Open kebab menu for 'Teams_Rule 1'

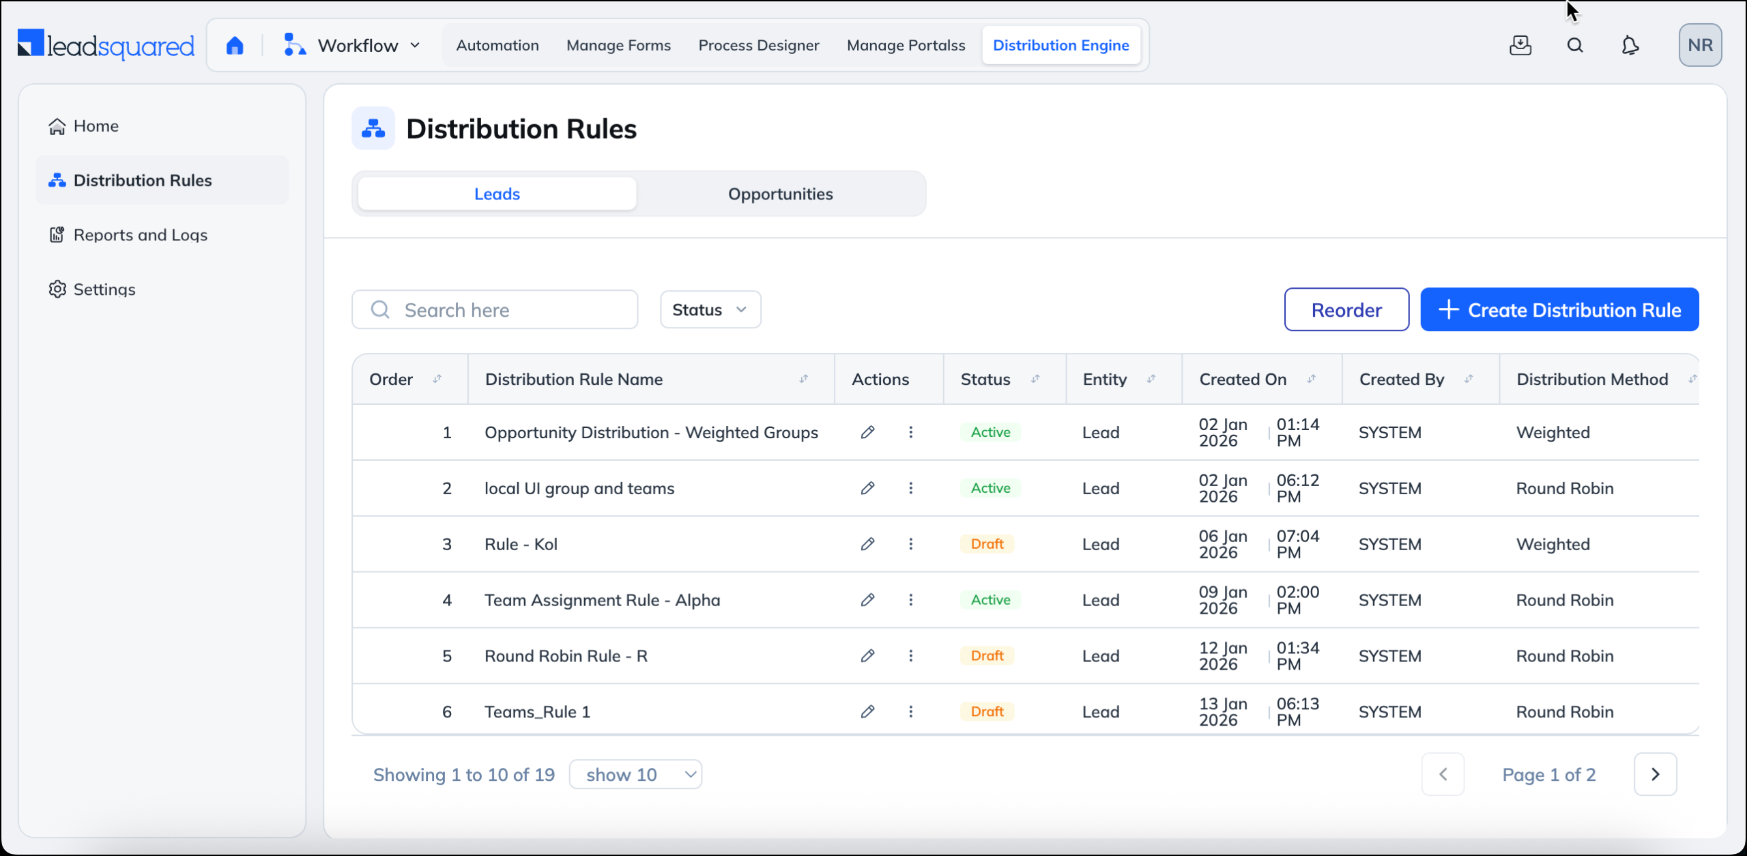pyautogui.click(x=910, y=711)
